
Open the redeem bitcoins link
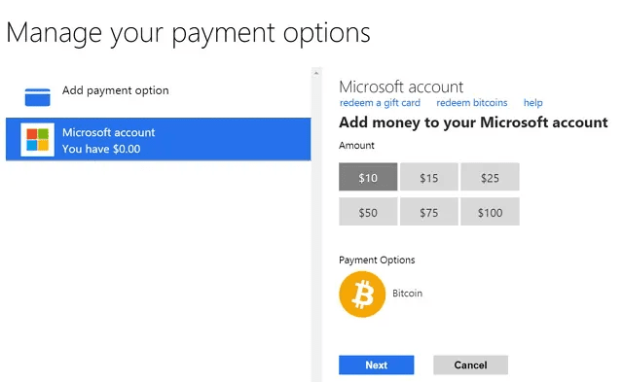tap(471, 103)
